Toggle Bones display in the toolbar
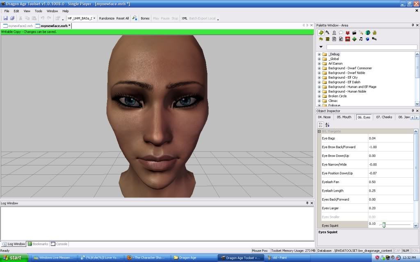Image resolution: width=420 pixels, height=262 pixels. [145, 18]
